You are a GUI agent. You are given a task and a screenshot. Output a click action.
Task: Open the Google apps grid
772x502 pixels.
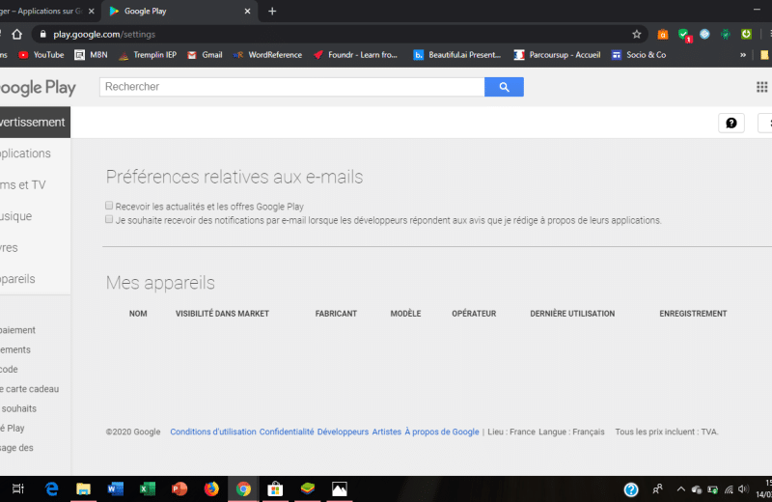(x=761, y=87)
